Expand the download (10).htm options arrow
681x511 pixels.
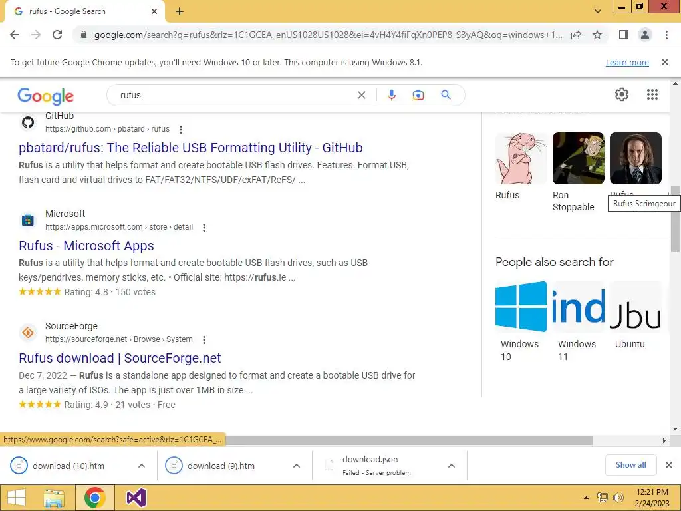coord(142,466)
